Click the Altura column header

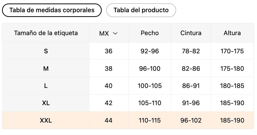click(232, 33)
